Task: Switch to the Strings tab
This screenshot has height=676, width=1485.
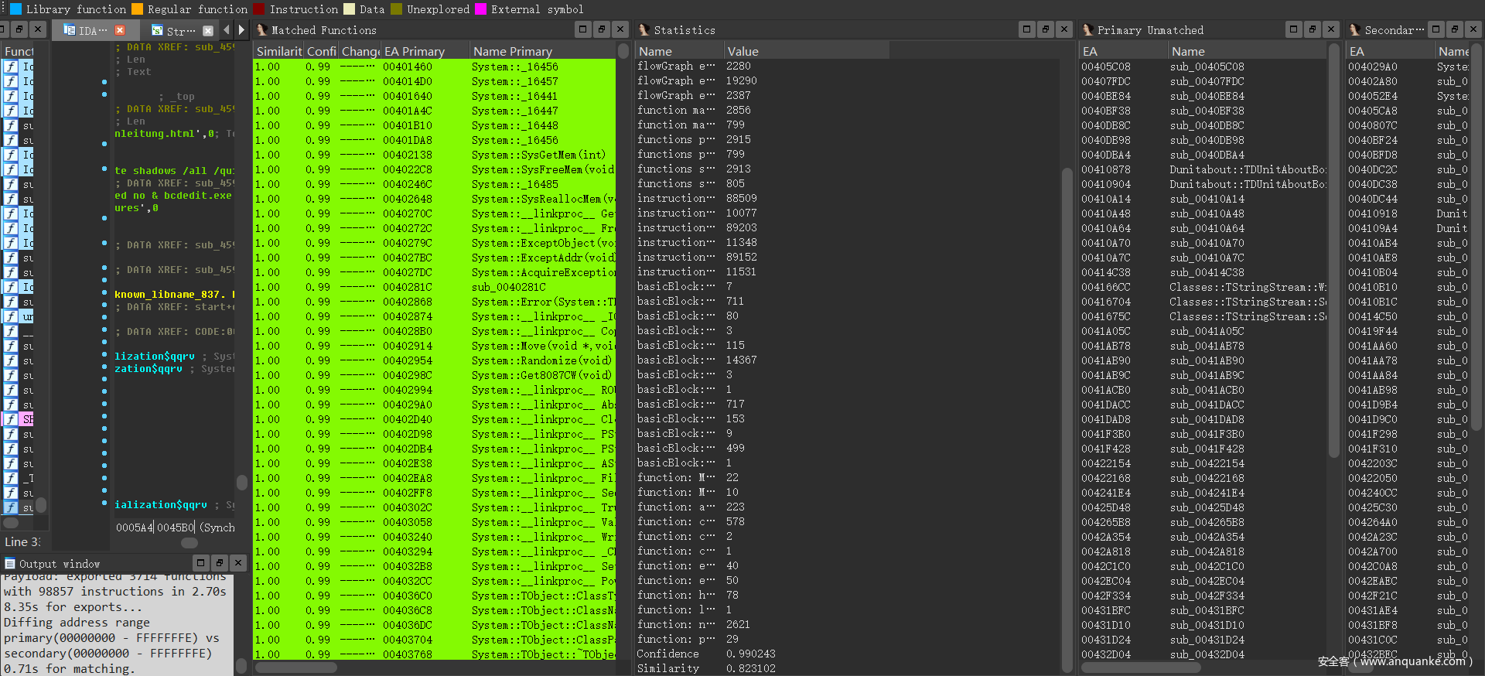Action: pyautogui.click(x=174, y=31)
